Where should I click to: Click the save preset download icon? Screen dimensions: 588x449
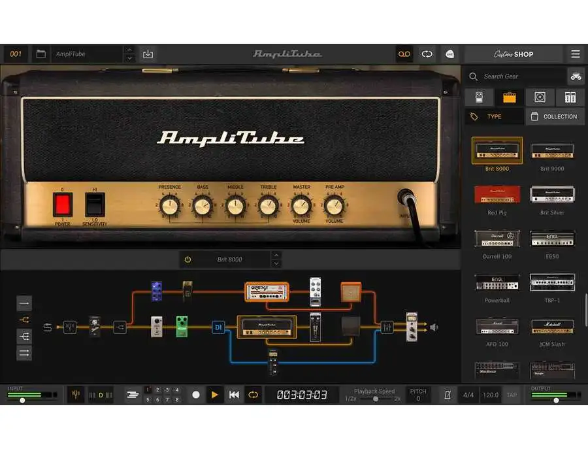[x=148, y=54]
